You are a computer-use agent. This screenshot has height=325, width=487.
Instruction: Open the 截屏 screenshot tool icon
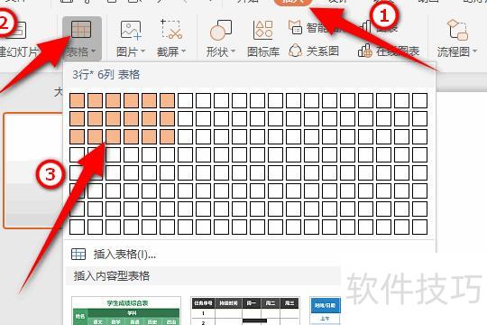pyautogui.click(x=171, y=29)
